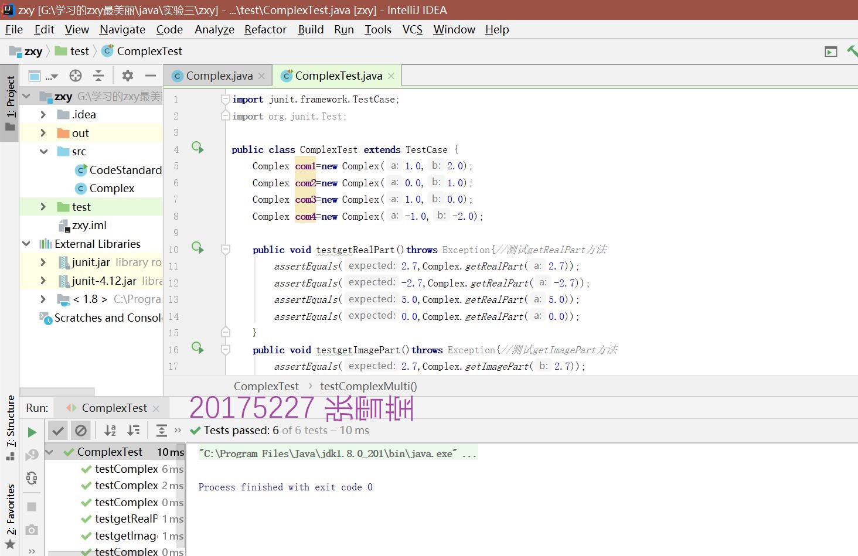Select Scratches and Consoles node
The height and width of the screenshot is (556, 858).
point(101,318)
